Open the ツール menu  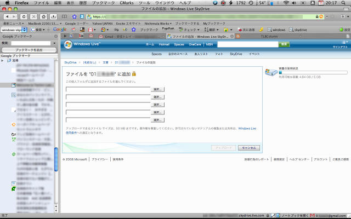[144, 3]
